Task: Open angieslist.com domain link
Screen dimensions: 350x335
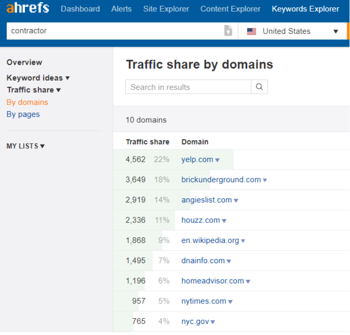Action: click(206, 200)
